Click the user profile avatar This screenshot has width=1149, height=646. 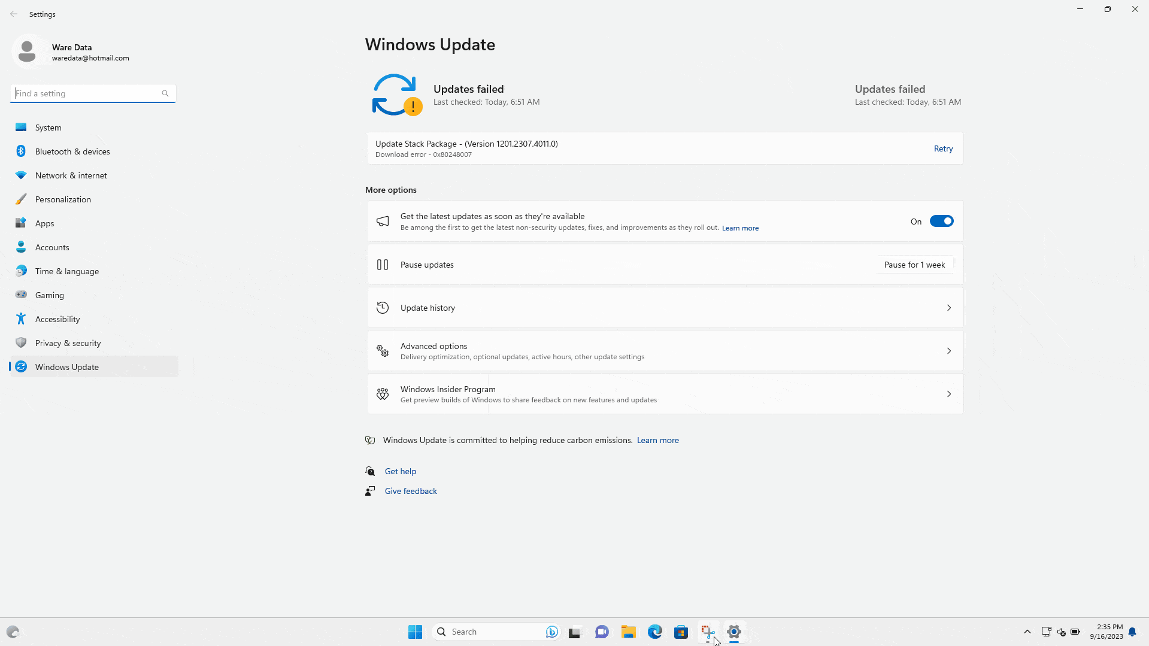pos(27,51)
